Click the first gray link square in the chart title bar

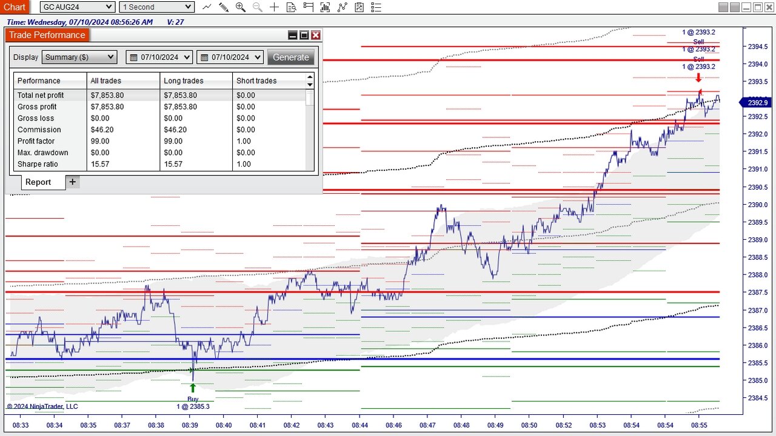point(723,7)
